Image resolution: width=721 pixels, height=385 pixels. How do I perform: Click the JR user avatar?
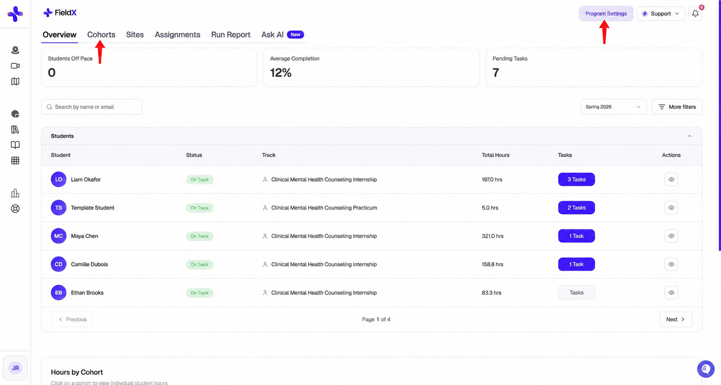(15, 368)
